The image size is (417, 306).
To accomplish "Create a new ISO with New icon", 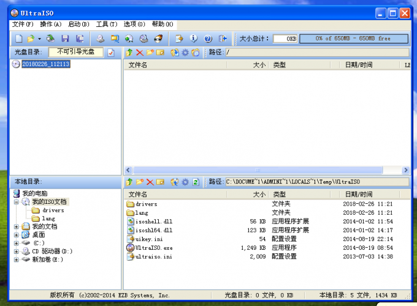I will click(x=18, y=39).
